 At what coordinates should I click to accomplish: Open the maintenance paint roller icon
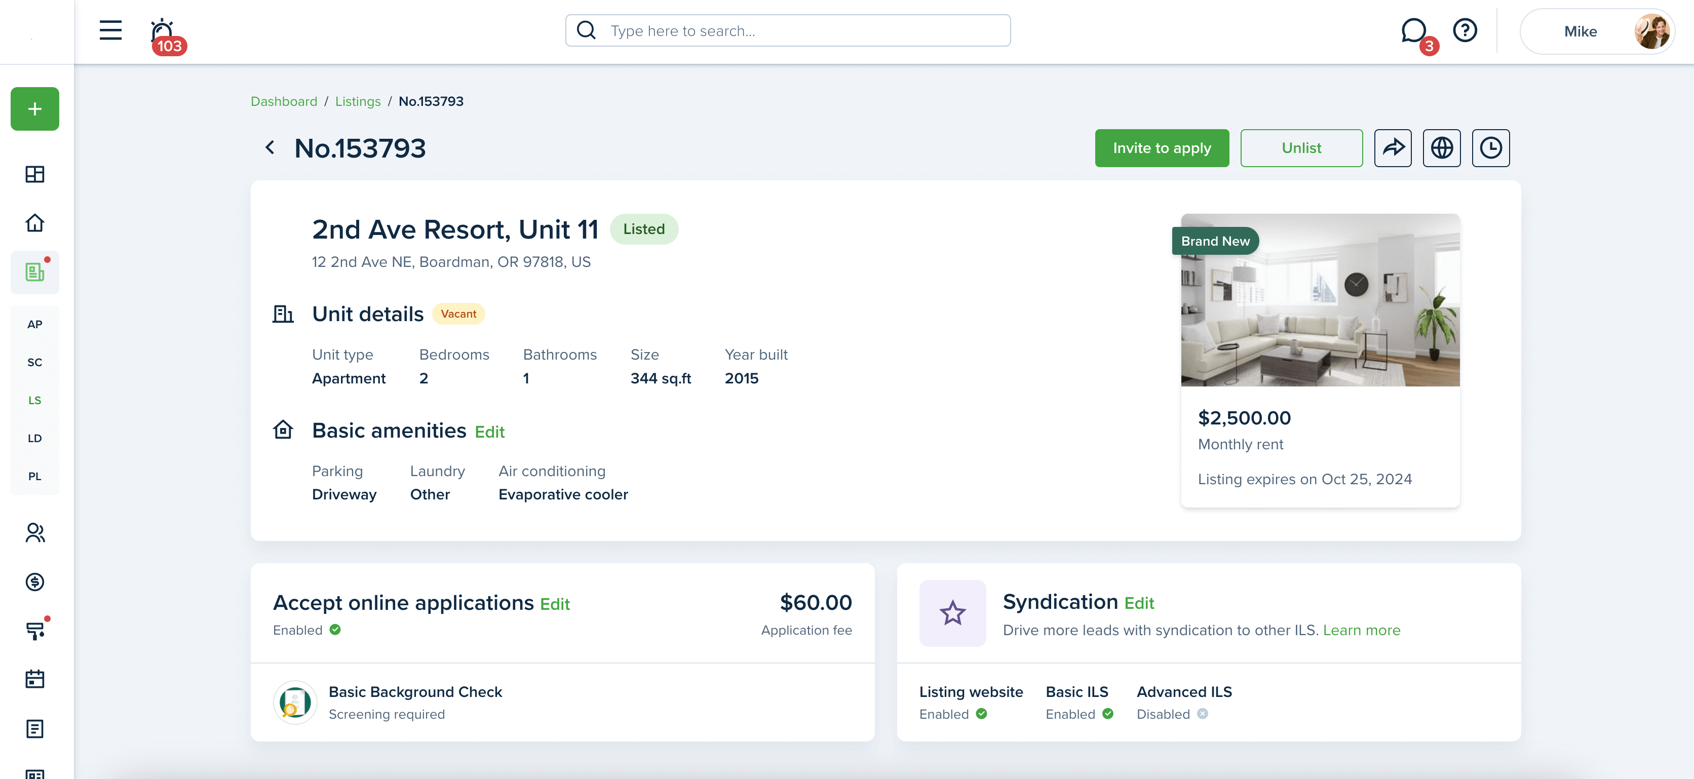click(35, 631)
